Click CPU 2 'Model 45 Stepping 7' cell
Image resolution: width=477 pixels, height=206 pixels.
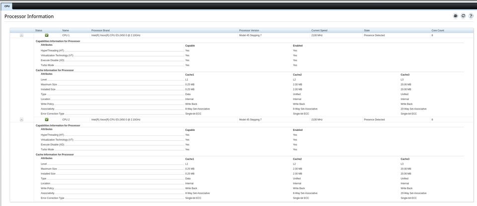(x=250, y=120)
